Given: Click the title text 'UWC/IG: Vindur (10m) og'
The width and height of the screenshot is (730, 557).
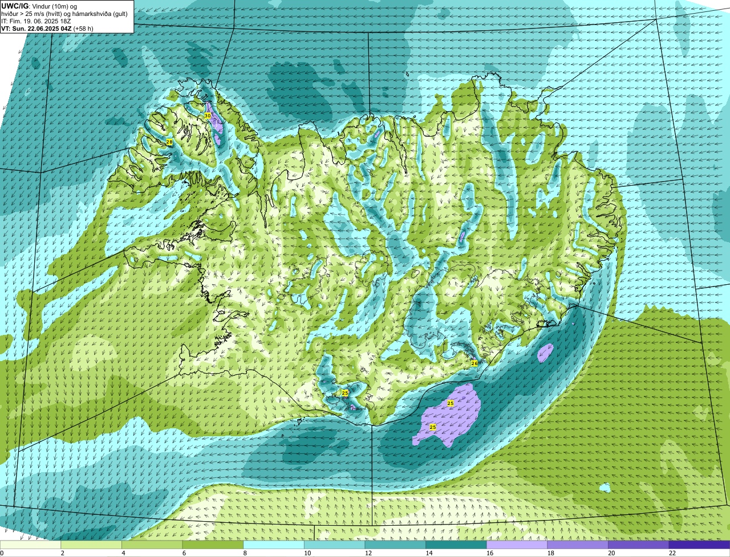Looking at the screenshot, I should click(39, 5).
